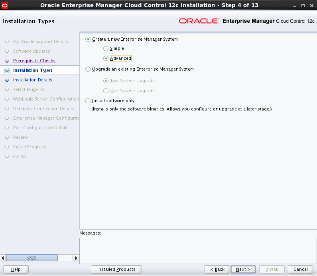
Task: Go back with the Back button
Action: [217, 269]
